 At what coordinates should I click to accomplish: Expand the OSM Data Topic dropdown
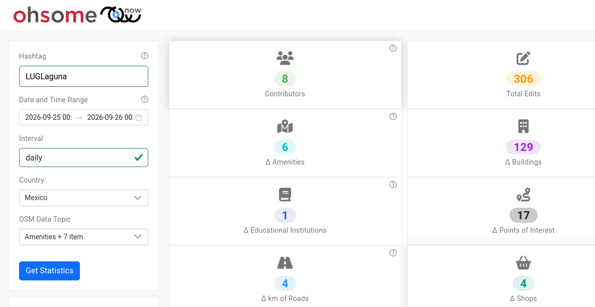pyautogui.click(x=83, y=237)
